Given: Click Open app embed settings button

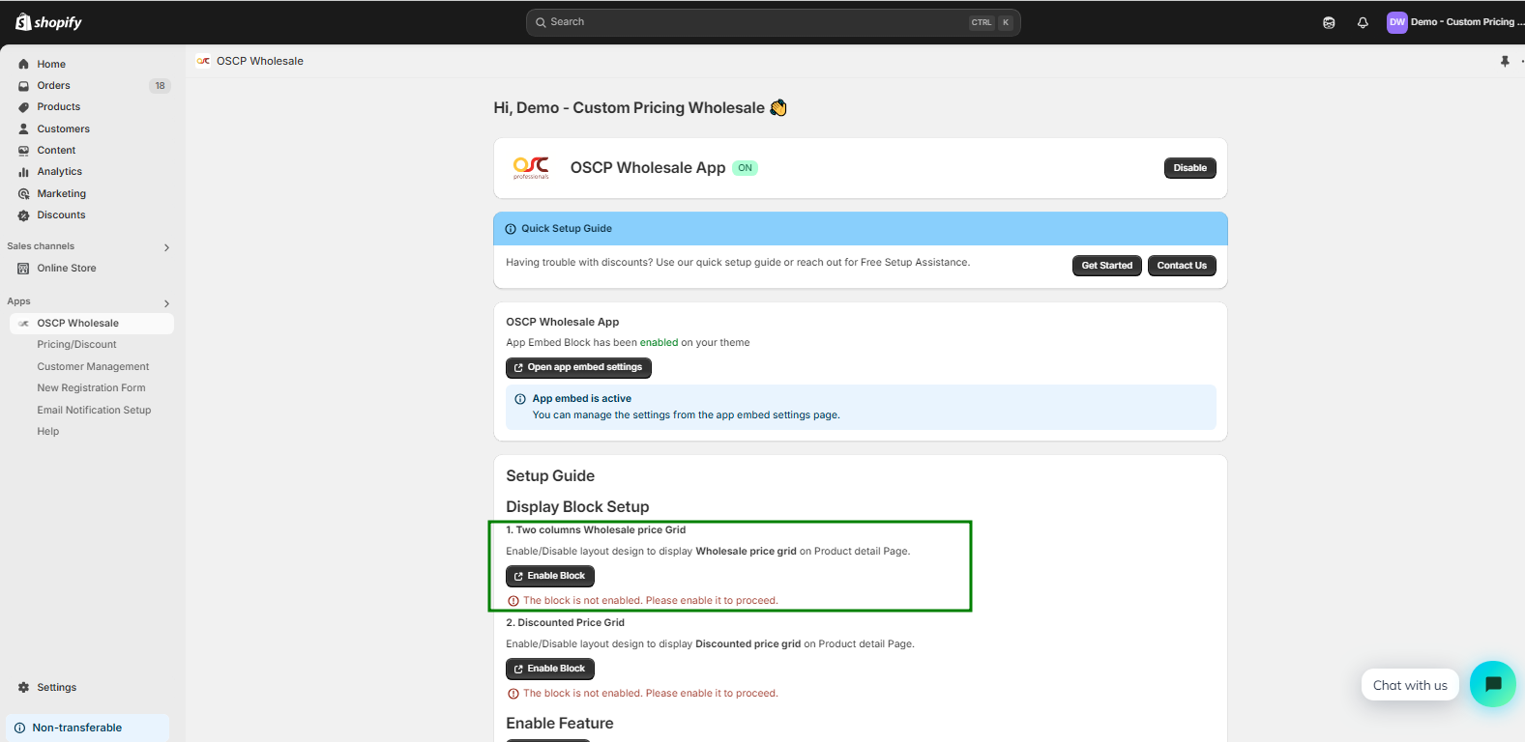Looking at the screenshot, I should coord(578,368).
